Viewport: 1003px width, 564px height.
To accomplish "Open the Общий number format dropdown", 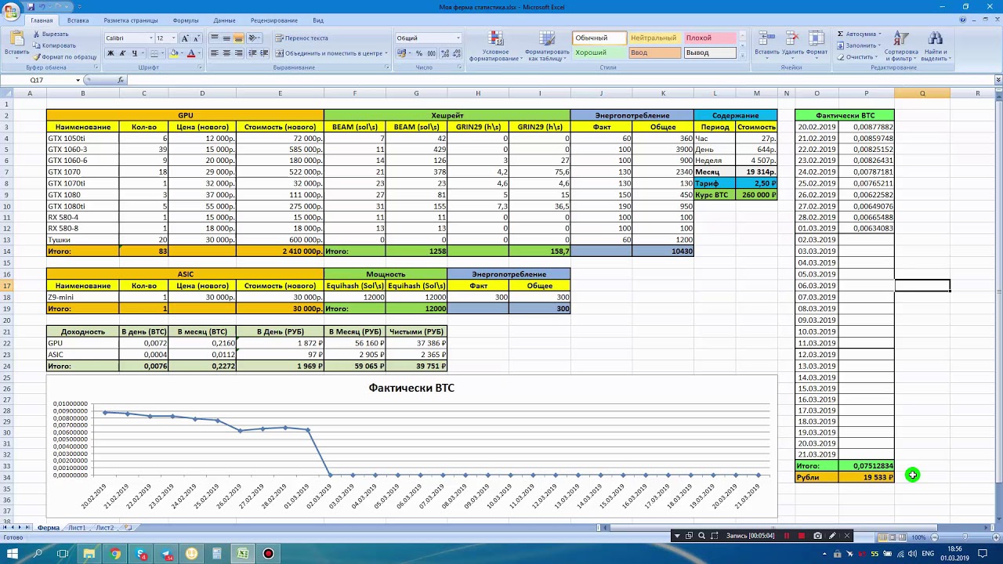I will [458, 38].
